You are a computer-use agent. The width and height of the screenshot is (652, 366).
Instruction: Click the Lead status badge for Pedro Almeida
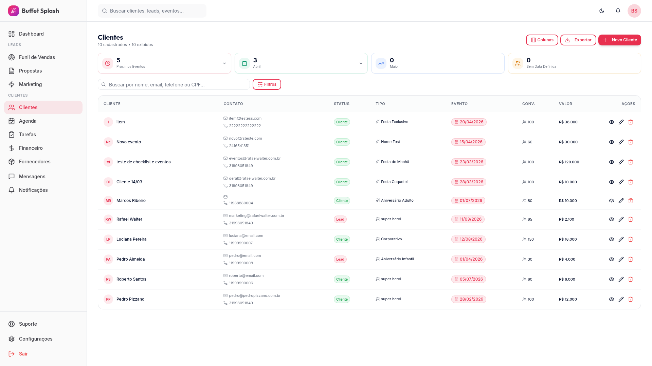(340, 259)
